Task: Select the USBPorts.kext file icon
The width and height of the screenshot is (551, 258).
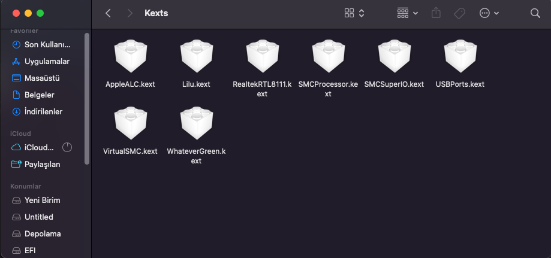Action: pos(460,58)
